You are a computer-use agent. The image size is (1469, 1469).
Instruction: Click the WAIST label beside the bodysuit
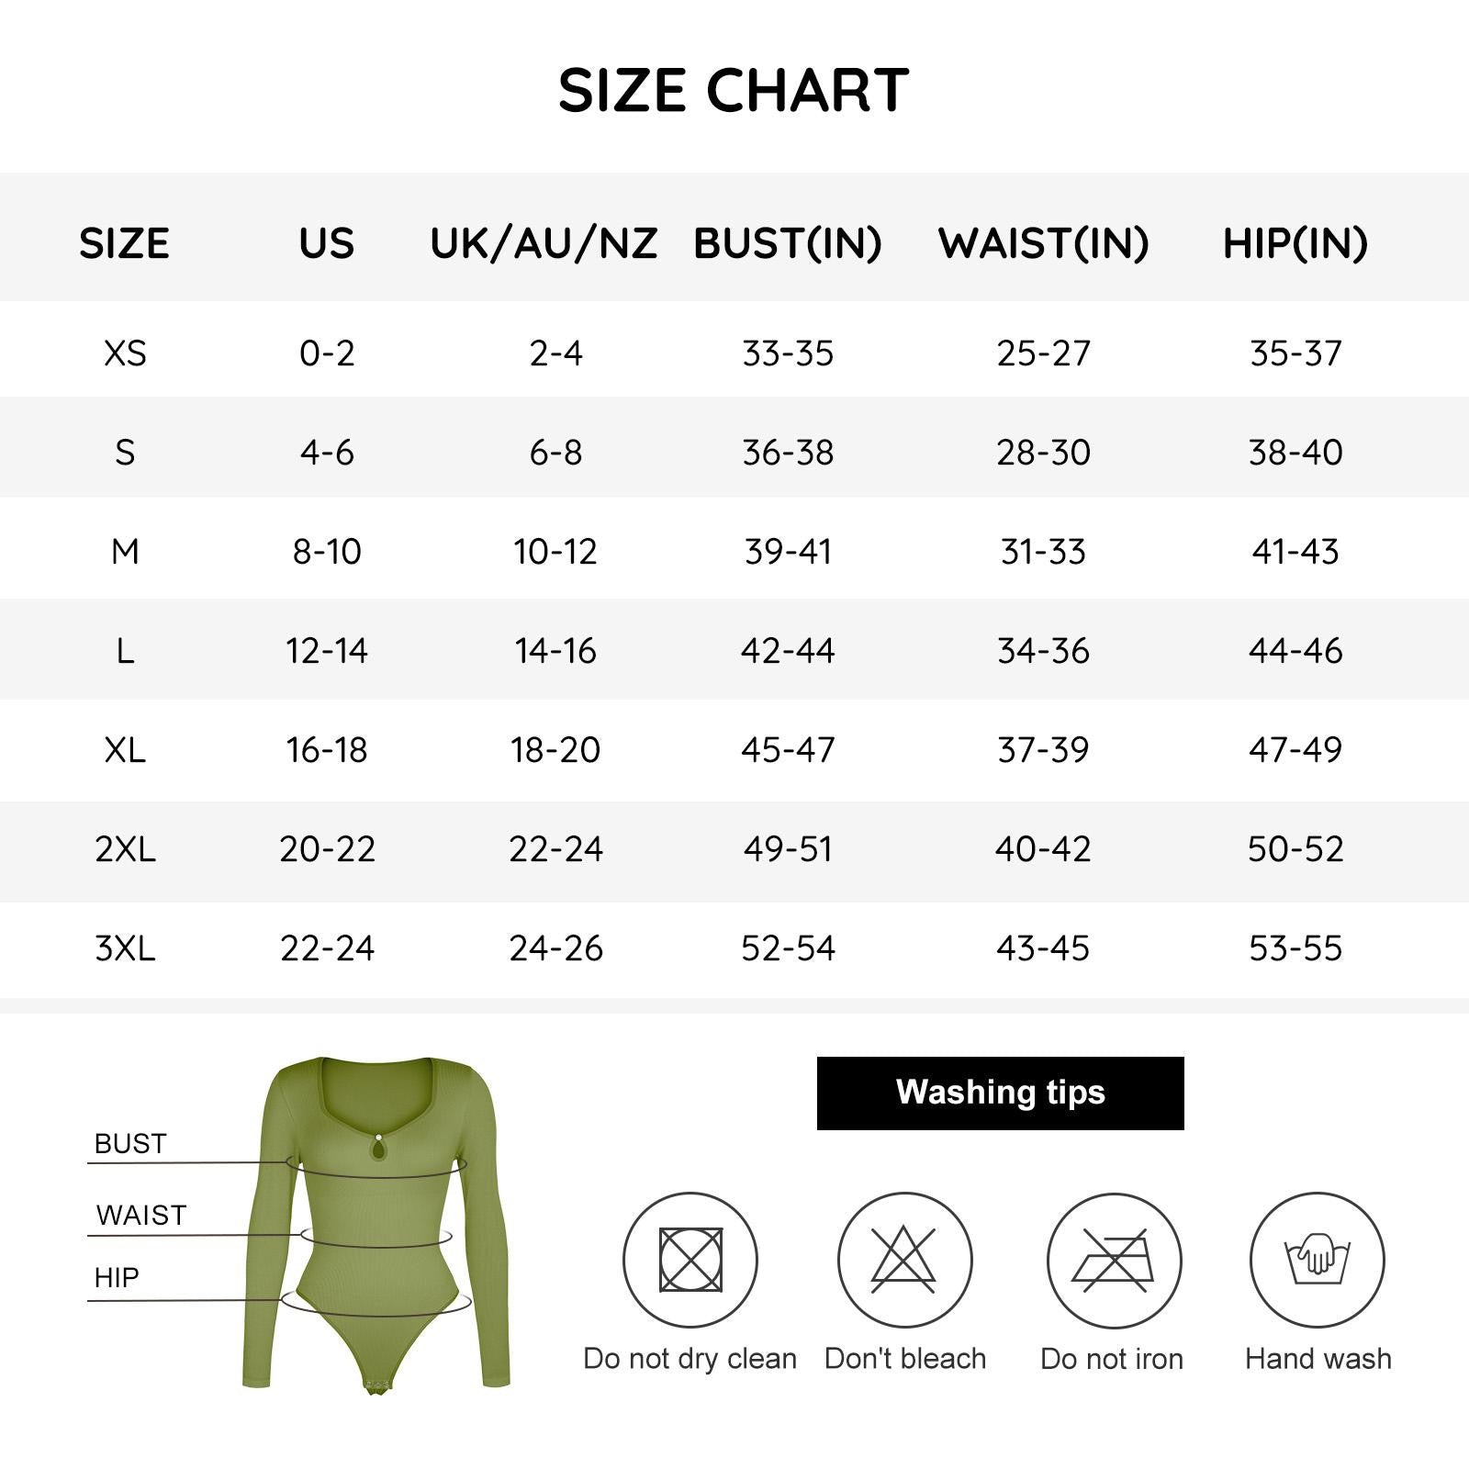pyautogui.click(x=140, y=1216)
